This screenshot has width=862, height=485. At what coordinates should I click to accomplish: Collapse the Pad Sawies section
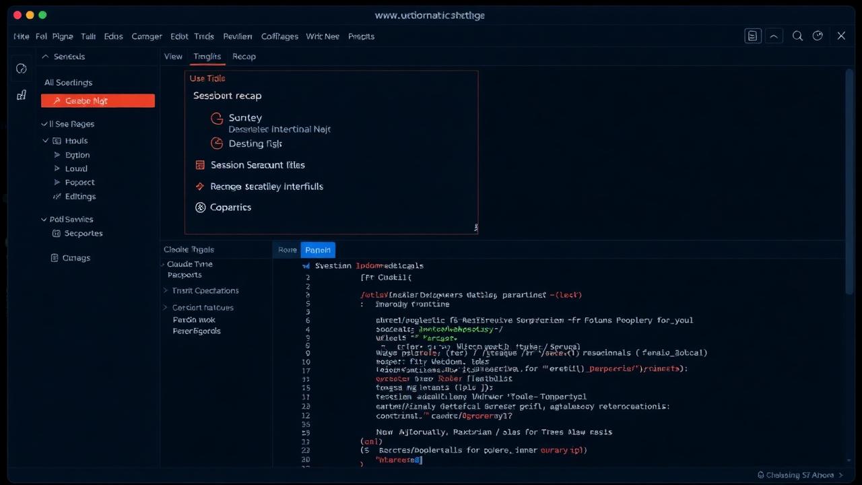[x=44, y=219]
